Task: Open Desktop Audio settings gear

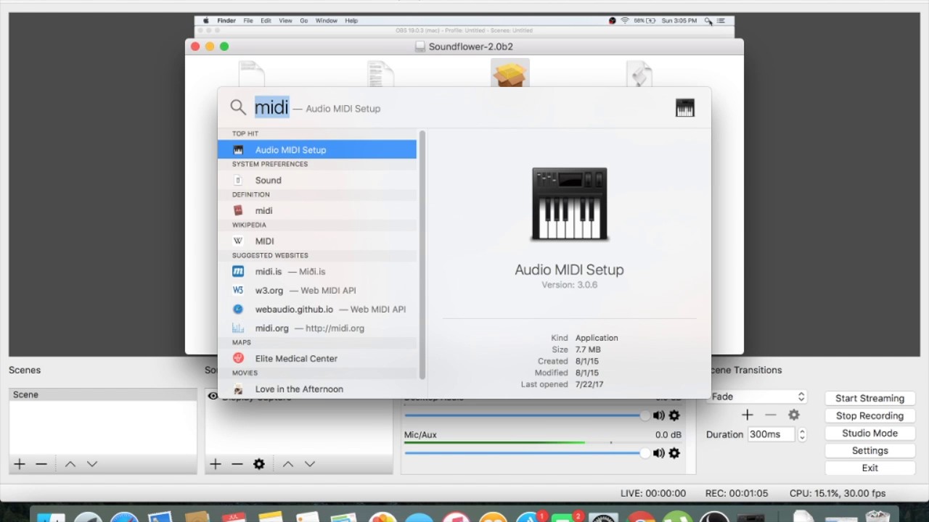Action: tap(674, 415)
